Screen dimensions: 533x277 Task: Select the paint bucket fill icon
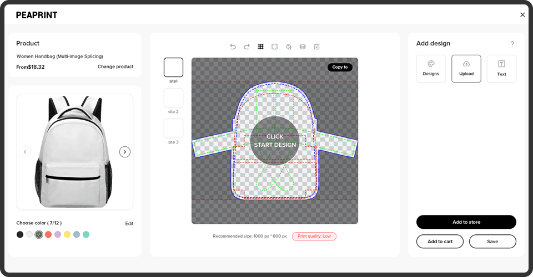pos(288,47)
